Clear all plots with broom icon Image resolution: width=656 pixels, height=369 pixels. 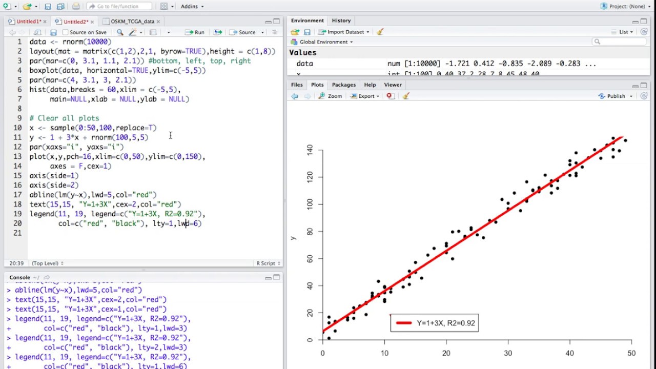click(x=405, y=96)
